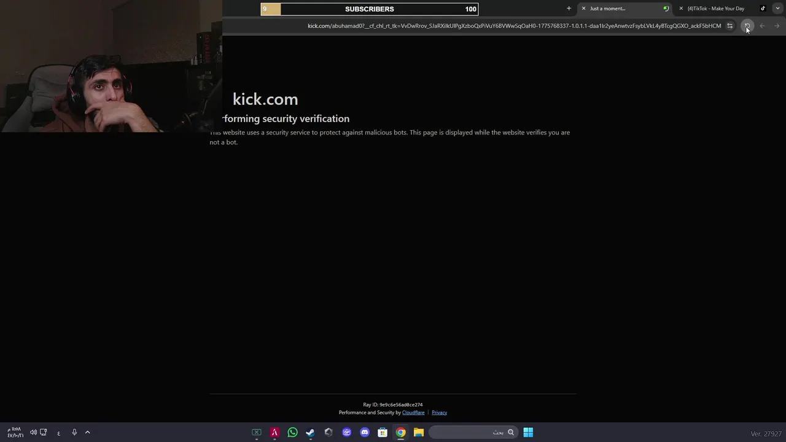786x442 pixels.
Task: Click the Ray ID text in footer
Action: [x=393, y=405]
